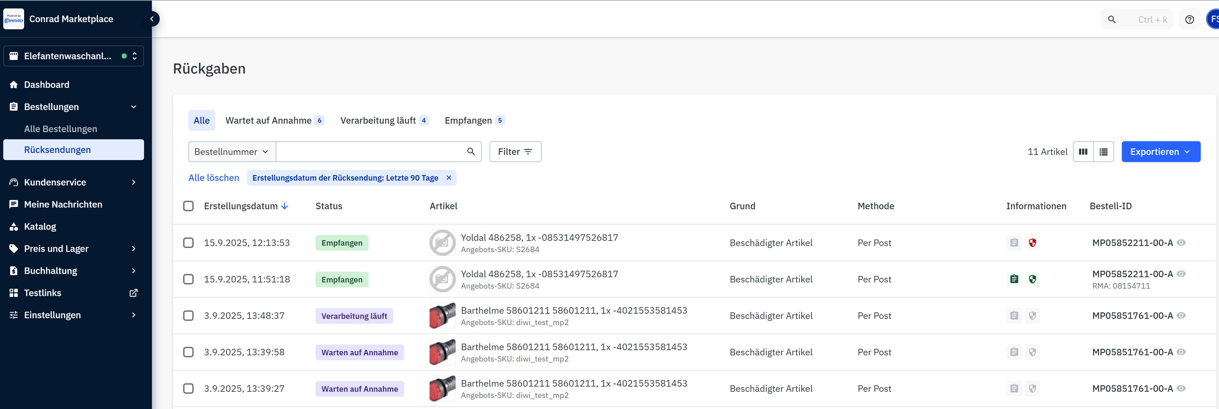Click the help question mark icon
1219x409 pixels.
point(1189,20)
